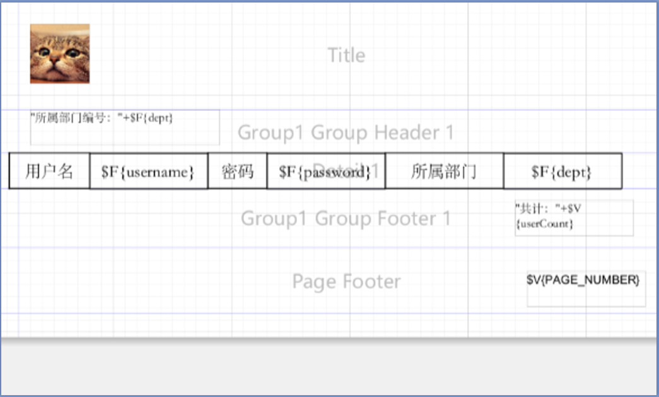Select the cat image in the Title band
The height and width of the screenshot is (397, 659).
tap(60, 54)
